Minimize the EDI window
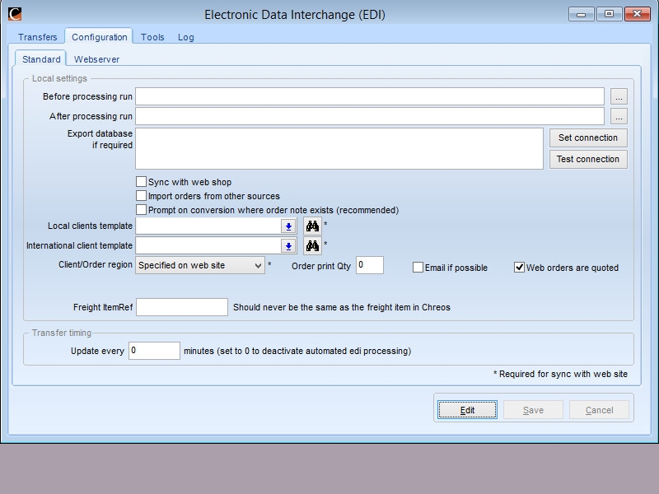This screenshot has height=494, width=659. pyautogui.click(x=582, y=14)
